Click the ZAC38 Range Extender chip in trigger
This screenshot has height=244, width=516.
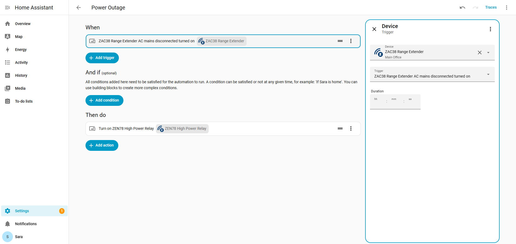point(222,41)
